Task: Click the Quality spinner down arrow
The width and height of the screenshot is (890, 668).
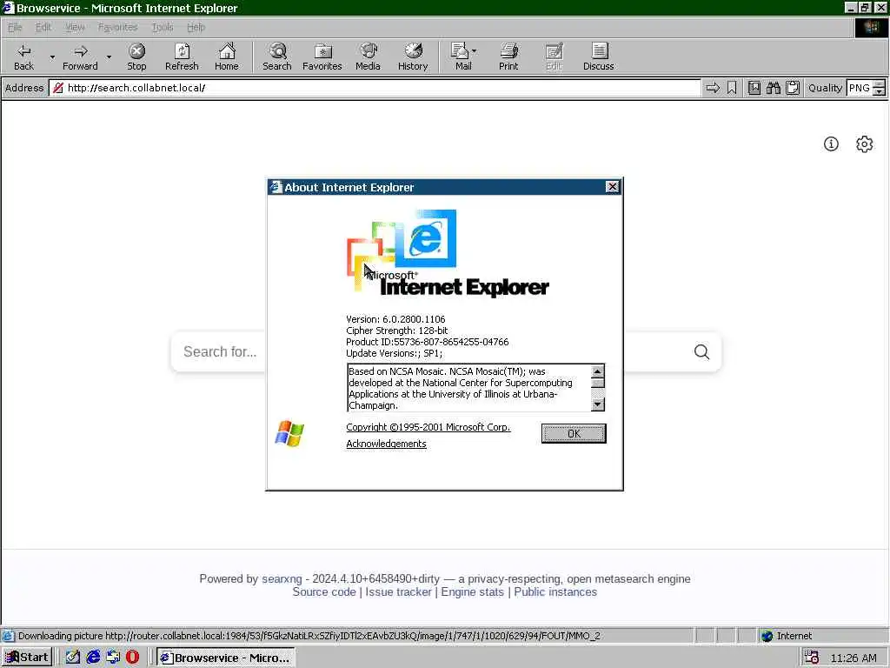Action: [880, 92]
